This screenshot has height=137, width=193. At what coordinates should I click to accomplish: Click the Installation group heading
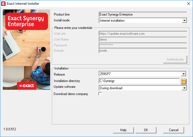[x=61, y=68]
